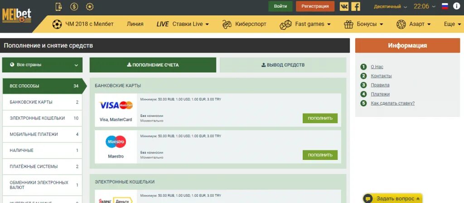Click Пополнить for Maestro
Viewport: 464px width, 203px height.
point(320,155)
